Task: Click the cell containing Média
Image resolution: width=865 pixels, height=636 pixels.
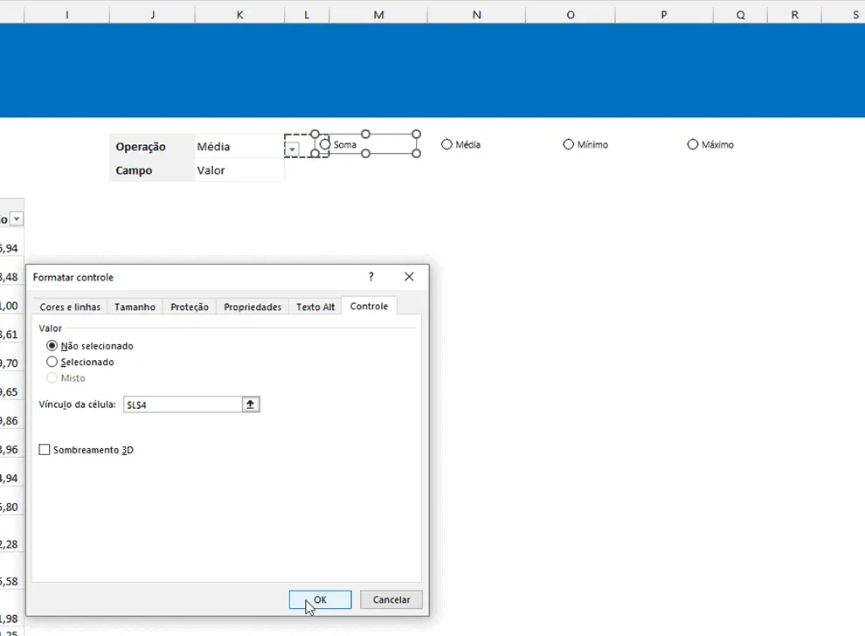Action: tap(239, 146)
